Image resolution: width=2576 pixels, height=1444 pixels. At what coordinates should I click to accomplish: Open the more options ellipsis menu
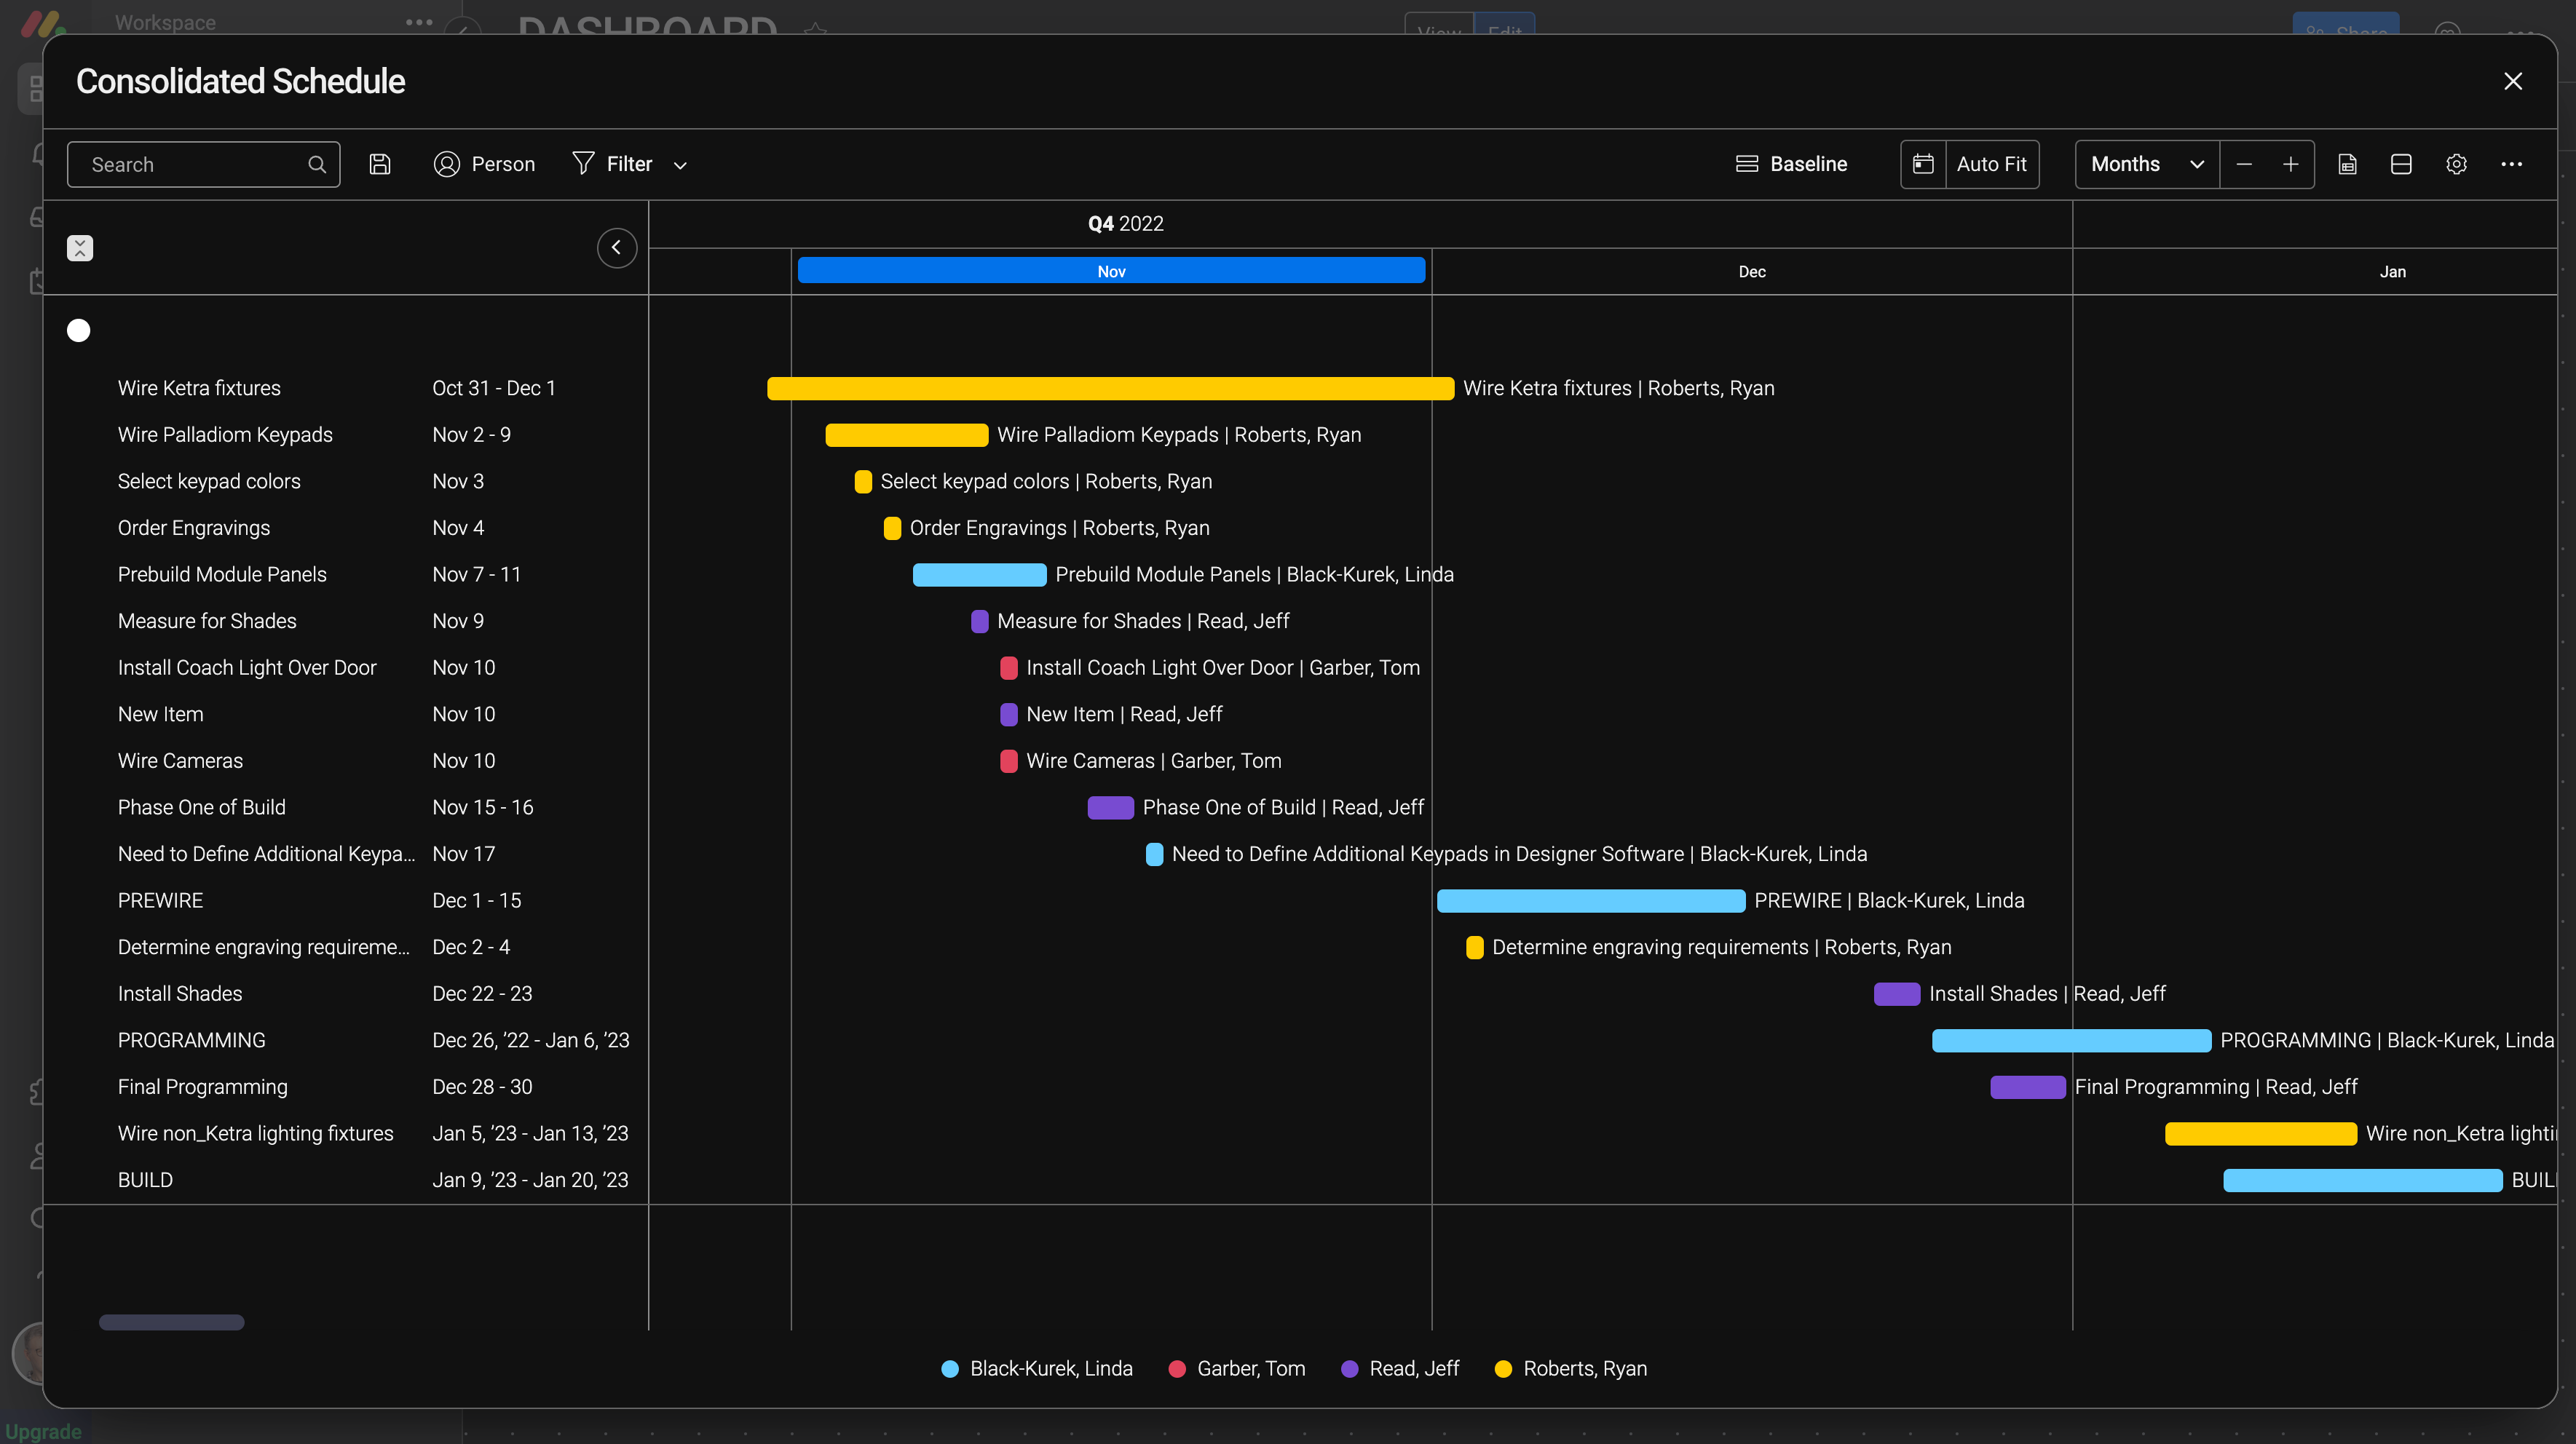point(2511,164)
